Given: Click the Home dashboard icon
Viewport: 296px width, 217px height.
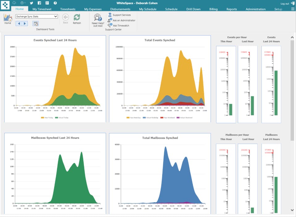Looking at the screenshot, I should (8, 18).
